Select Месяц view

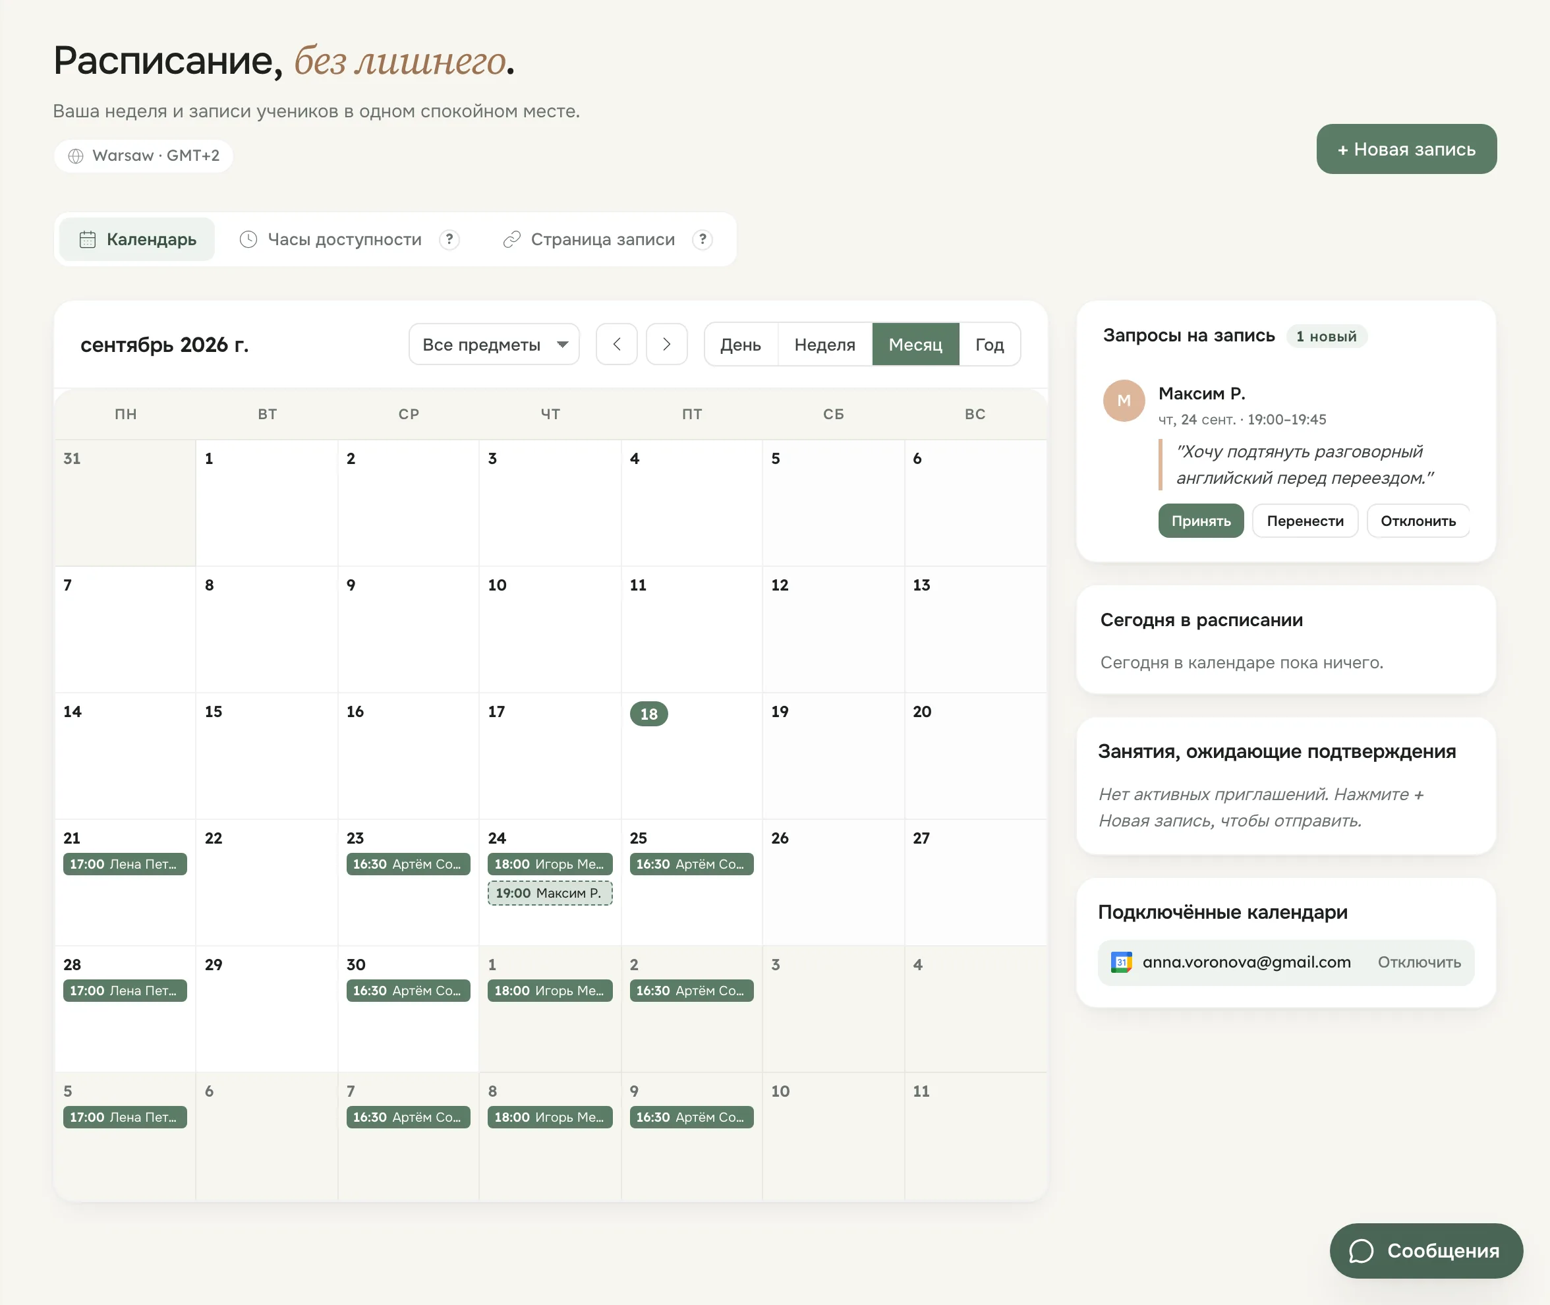(915, 344)
